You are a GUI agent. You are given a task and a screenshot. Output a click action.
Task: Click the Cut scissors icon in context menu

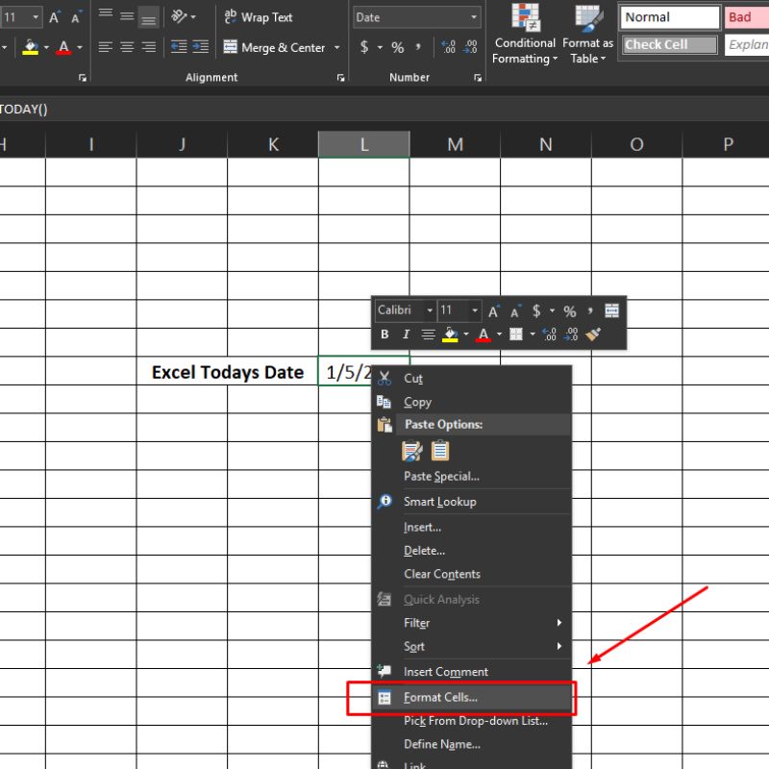click(x=384, y=378)
